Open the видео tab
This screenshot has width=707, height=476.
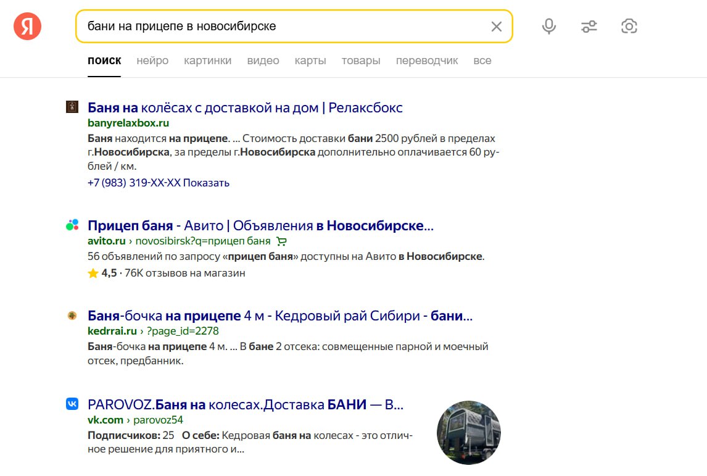tap(263, 61)
